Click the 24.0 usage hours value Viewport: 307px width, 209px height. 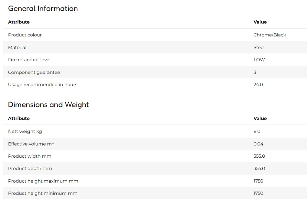point(258,85)
